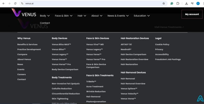Reload the page with the refresh icon
Screen dimensions: 204x104
pyautogui.click(x=15, y=4)
